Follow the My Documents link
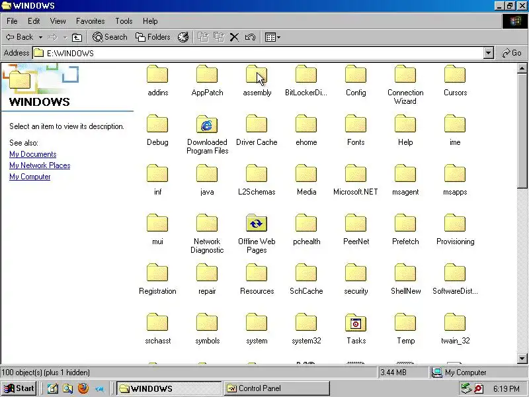The height and width of the screenshot is (397, 529). (x=32, y=154)
